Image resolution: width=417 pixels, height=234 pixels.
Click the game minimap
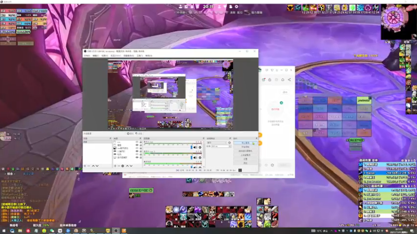pyautogui.click(x=394, y=18)
